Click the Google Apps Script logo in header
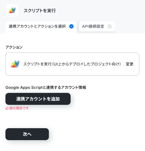The image size is (145, 151). 12,10
